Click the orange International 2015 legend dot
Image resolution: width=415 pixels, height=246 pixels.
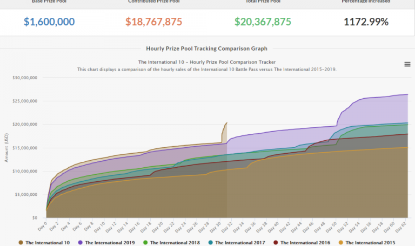(341, 243)
